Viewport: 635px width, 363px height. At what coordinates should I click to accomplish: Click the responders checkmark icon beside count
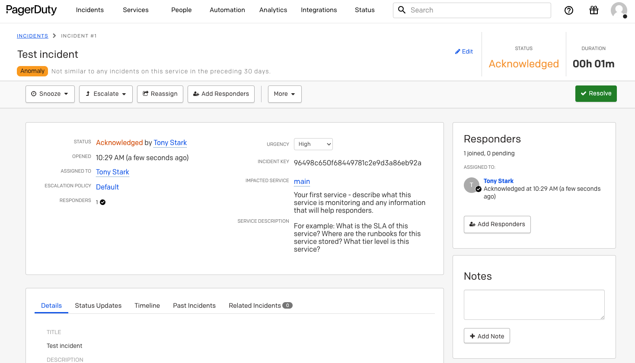click(103, 202)
